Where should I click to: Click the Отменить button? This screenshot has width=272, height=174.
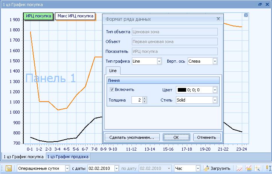click(207, 137)
